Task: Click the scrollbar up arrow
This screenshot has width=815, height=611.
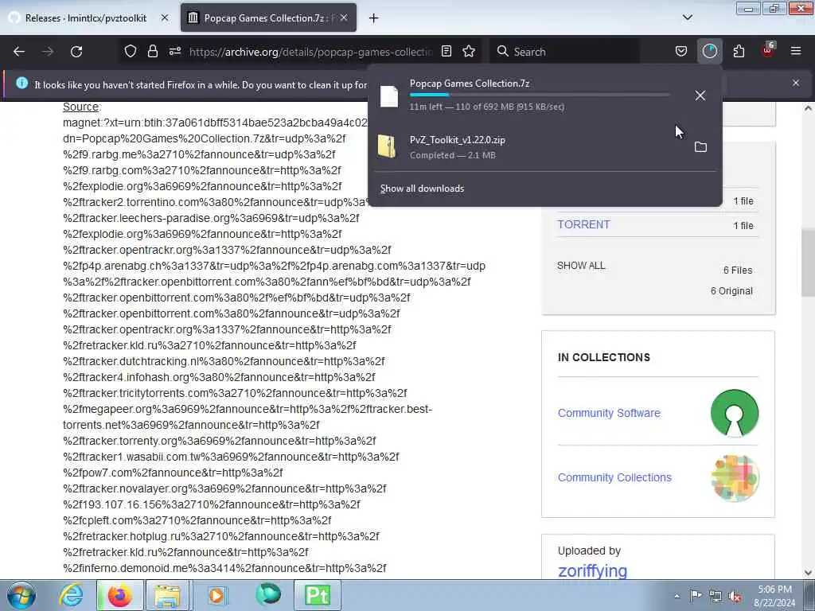Action: [x=808, y=108]
